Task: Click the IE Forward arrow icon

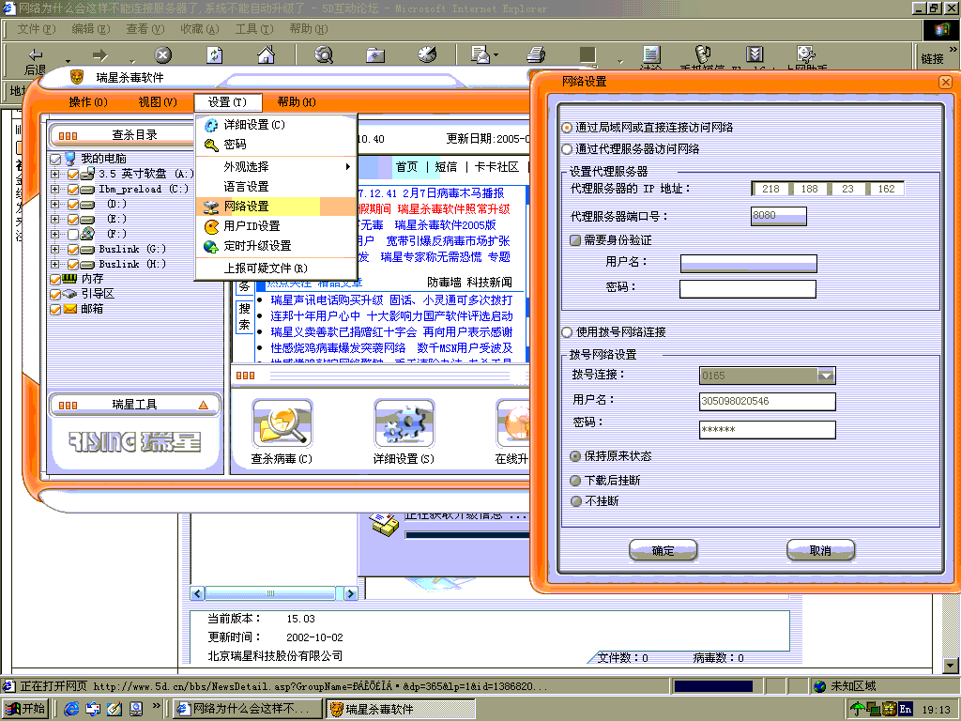Action: 99,55
